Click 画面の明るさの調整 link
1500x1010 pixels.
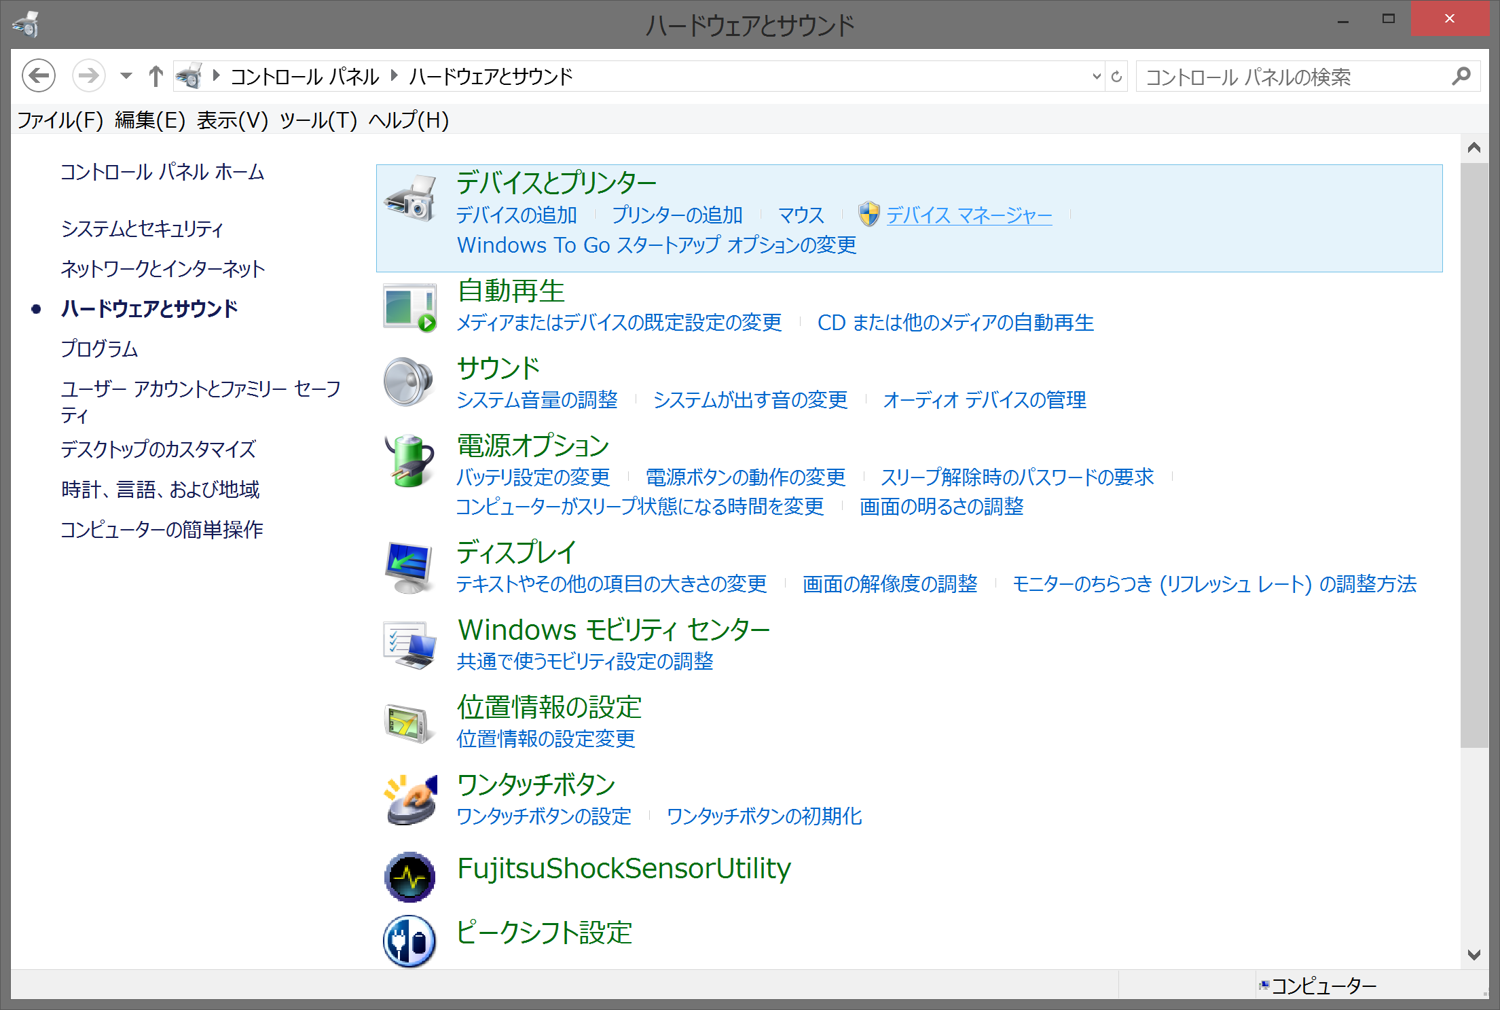pos(941,506)
